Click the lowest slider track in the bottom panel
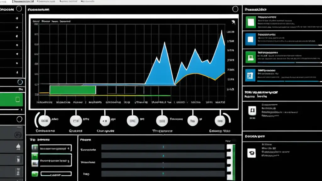This screenshot has height=181, width=322. (x=163, y=173)
